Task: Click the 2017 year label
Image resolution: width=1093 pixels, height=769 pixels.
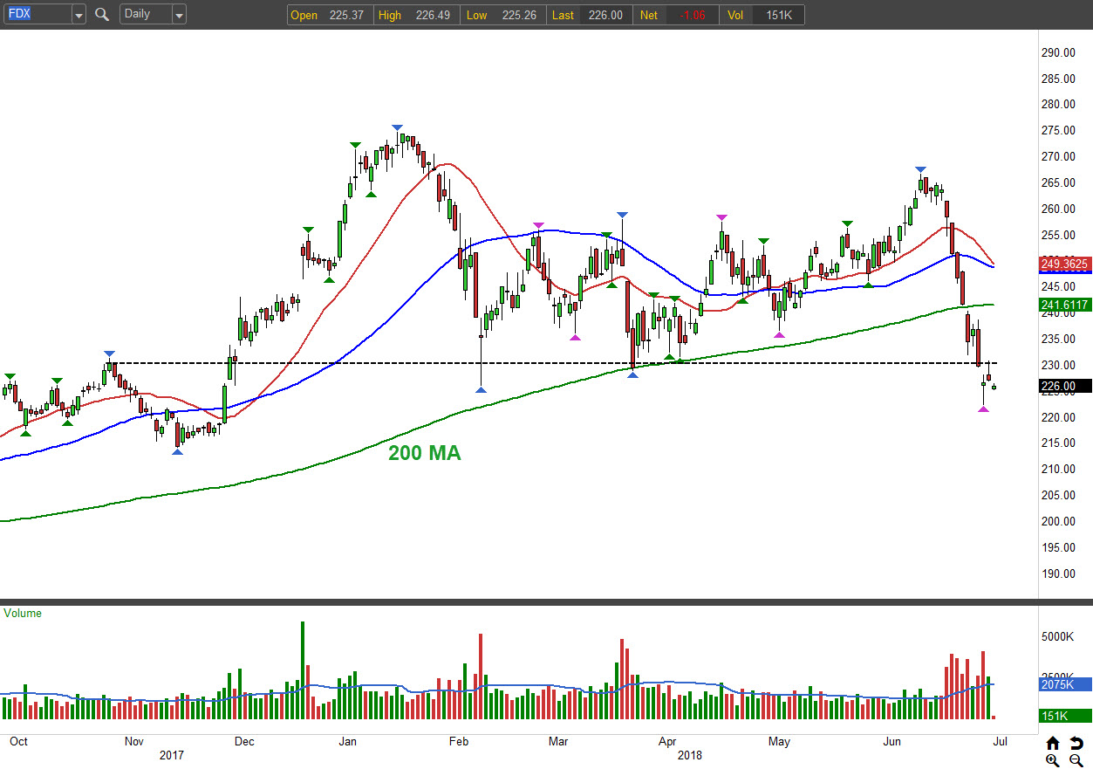Action: (x=170, y=755)
